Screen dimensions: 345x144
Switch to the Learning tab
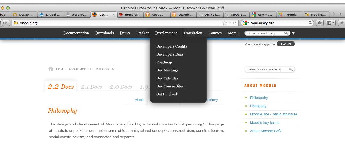[183, 15]
